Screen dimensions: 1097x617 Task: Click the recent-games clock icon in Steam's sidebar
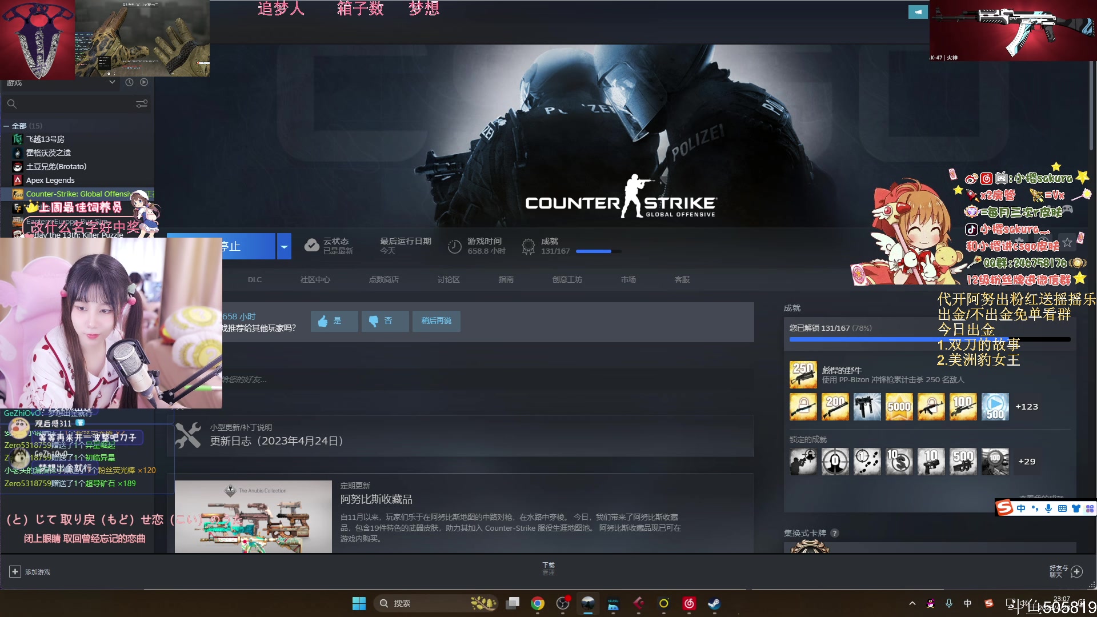[x=129, y=82]
